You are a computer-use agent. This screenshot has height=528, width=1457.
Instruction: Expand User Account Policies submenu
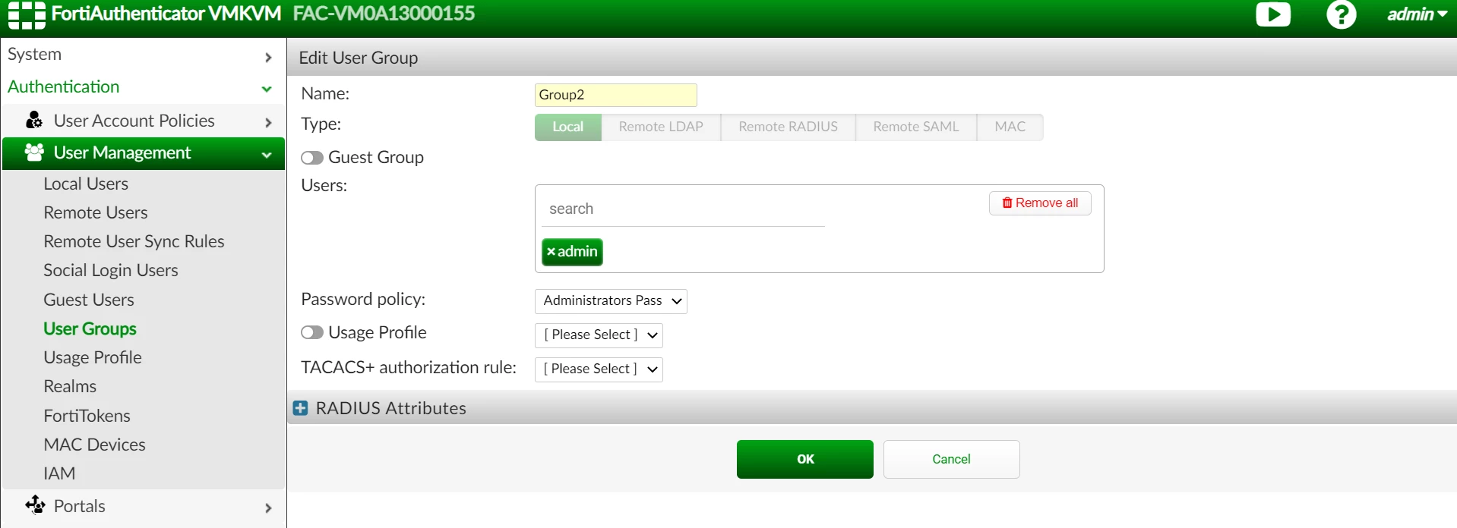tap(144, 121)
